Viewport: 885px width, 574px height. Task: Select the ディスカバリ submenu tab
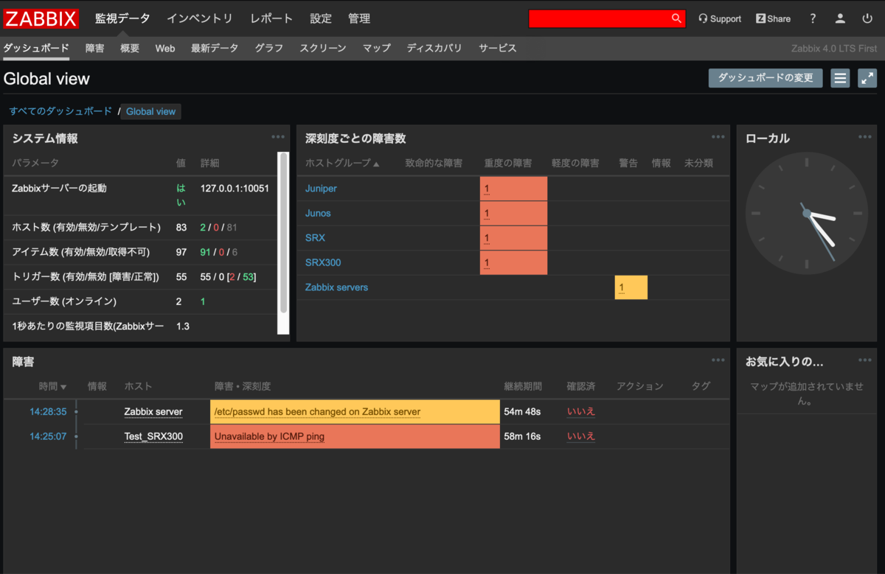[434, 48]
